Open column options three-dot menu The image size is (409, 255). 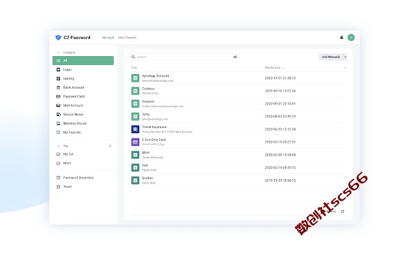tap(344, 68)
